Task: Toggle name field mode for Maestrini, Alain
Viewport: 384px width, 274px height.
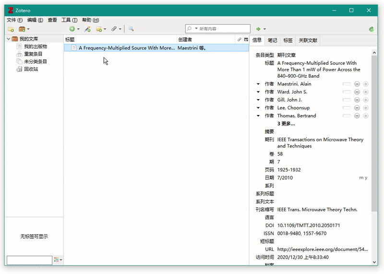Action: (x=347, y=84)
